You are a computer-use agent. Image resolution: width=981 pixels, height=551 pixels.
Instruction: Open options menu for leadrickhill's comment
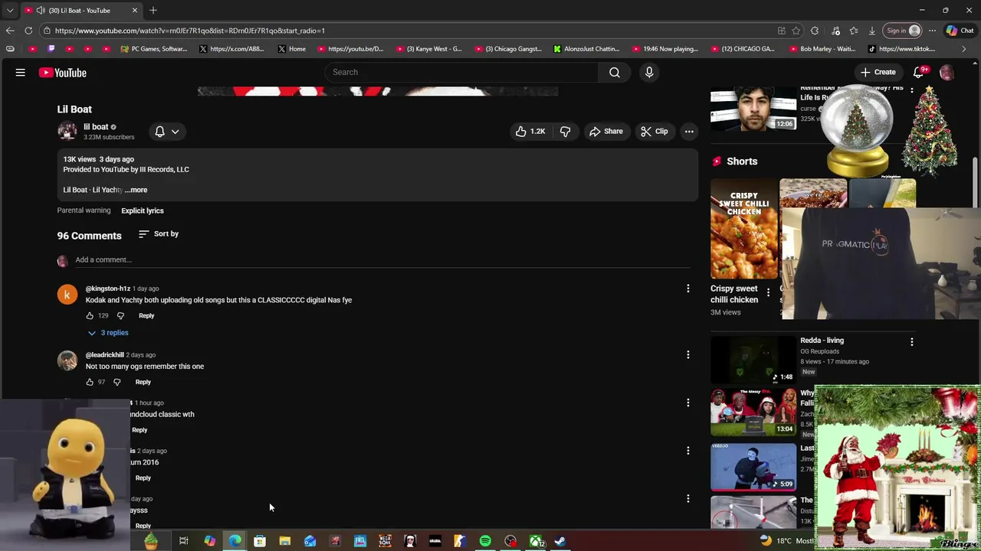coord(688,355)
